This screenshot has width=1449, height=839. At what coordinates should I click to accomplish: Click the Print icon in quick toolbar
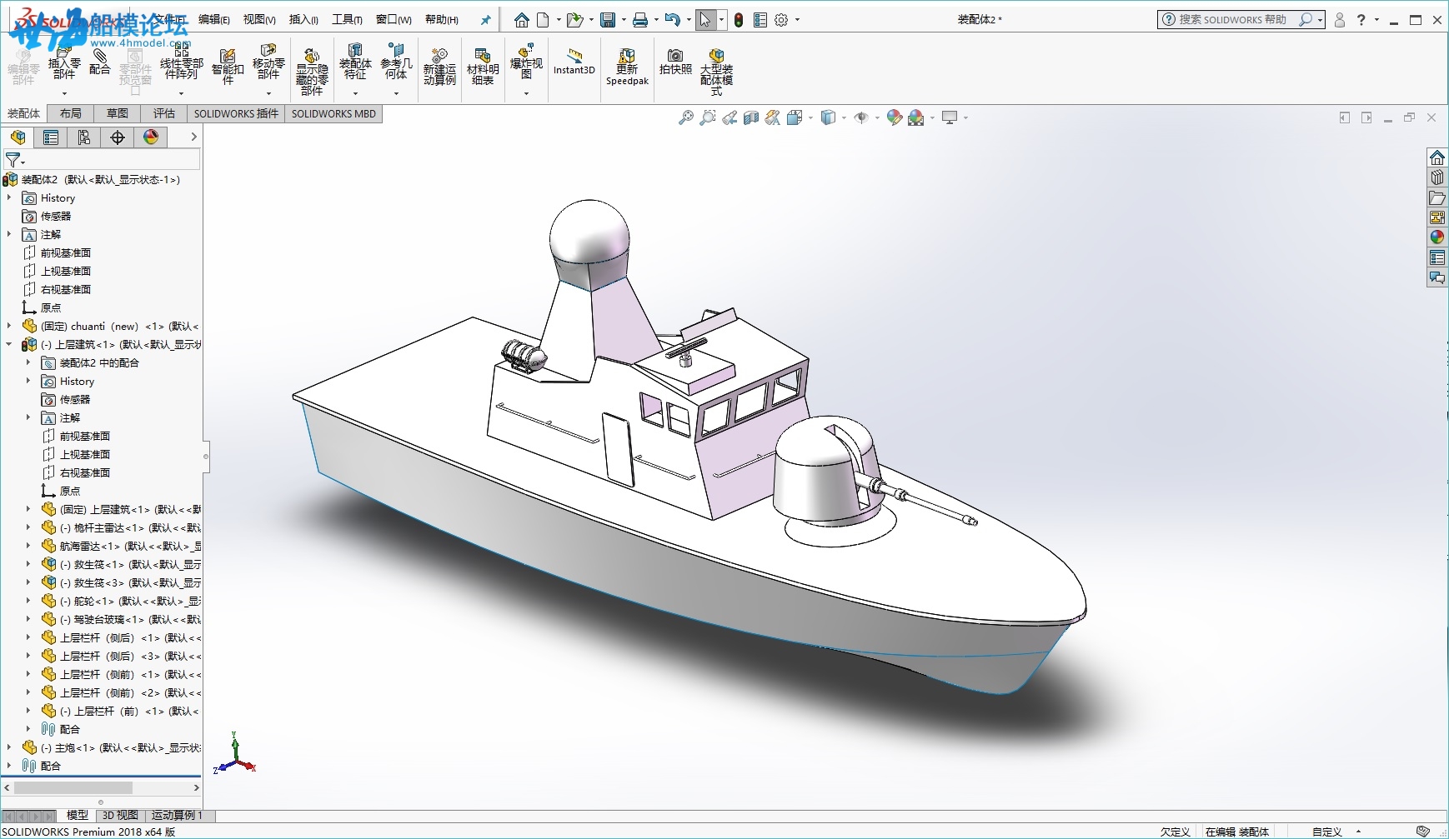(639, 20)
